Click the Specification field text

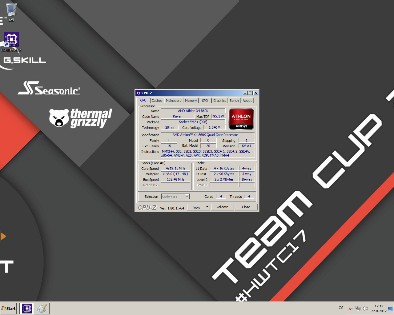pyautogui.click(x=208, y=135)
